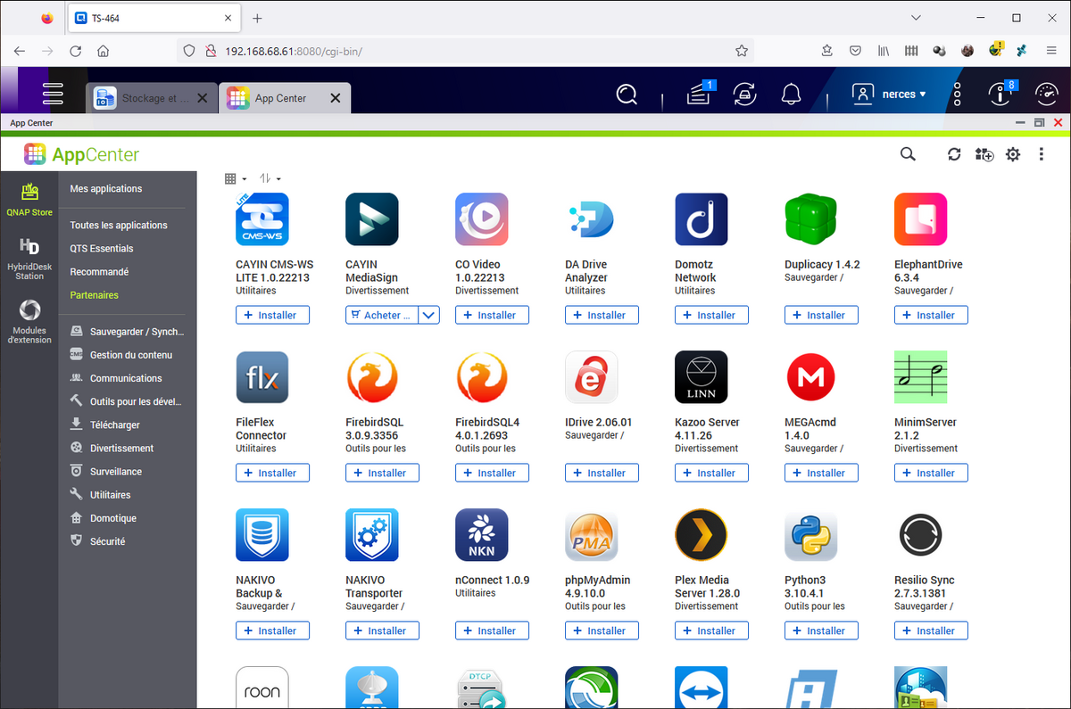Open the nerces user account dropdown
The image size is (1071, 709).
click(889, 94)
